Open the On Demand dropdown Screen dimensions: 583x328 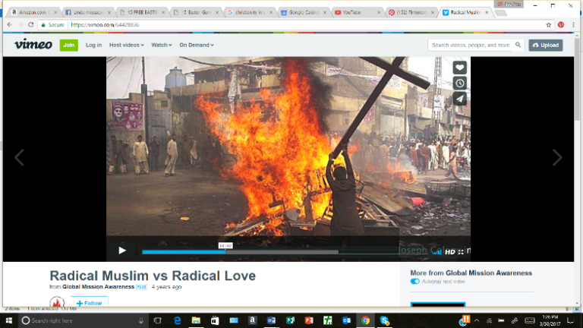197,45
